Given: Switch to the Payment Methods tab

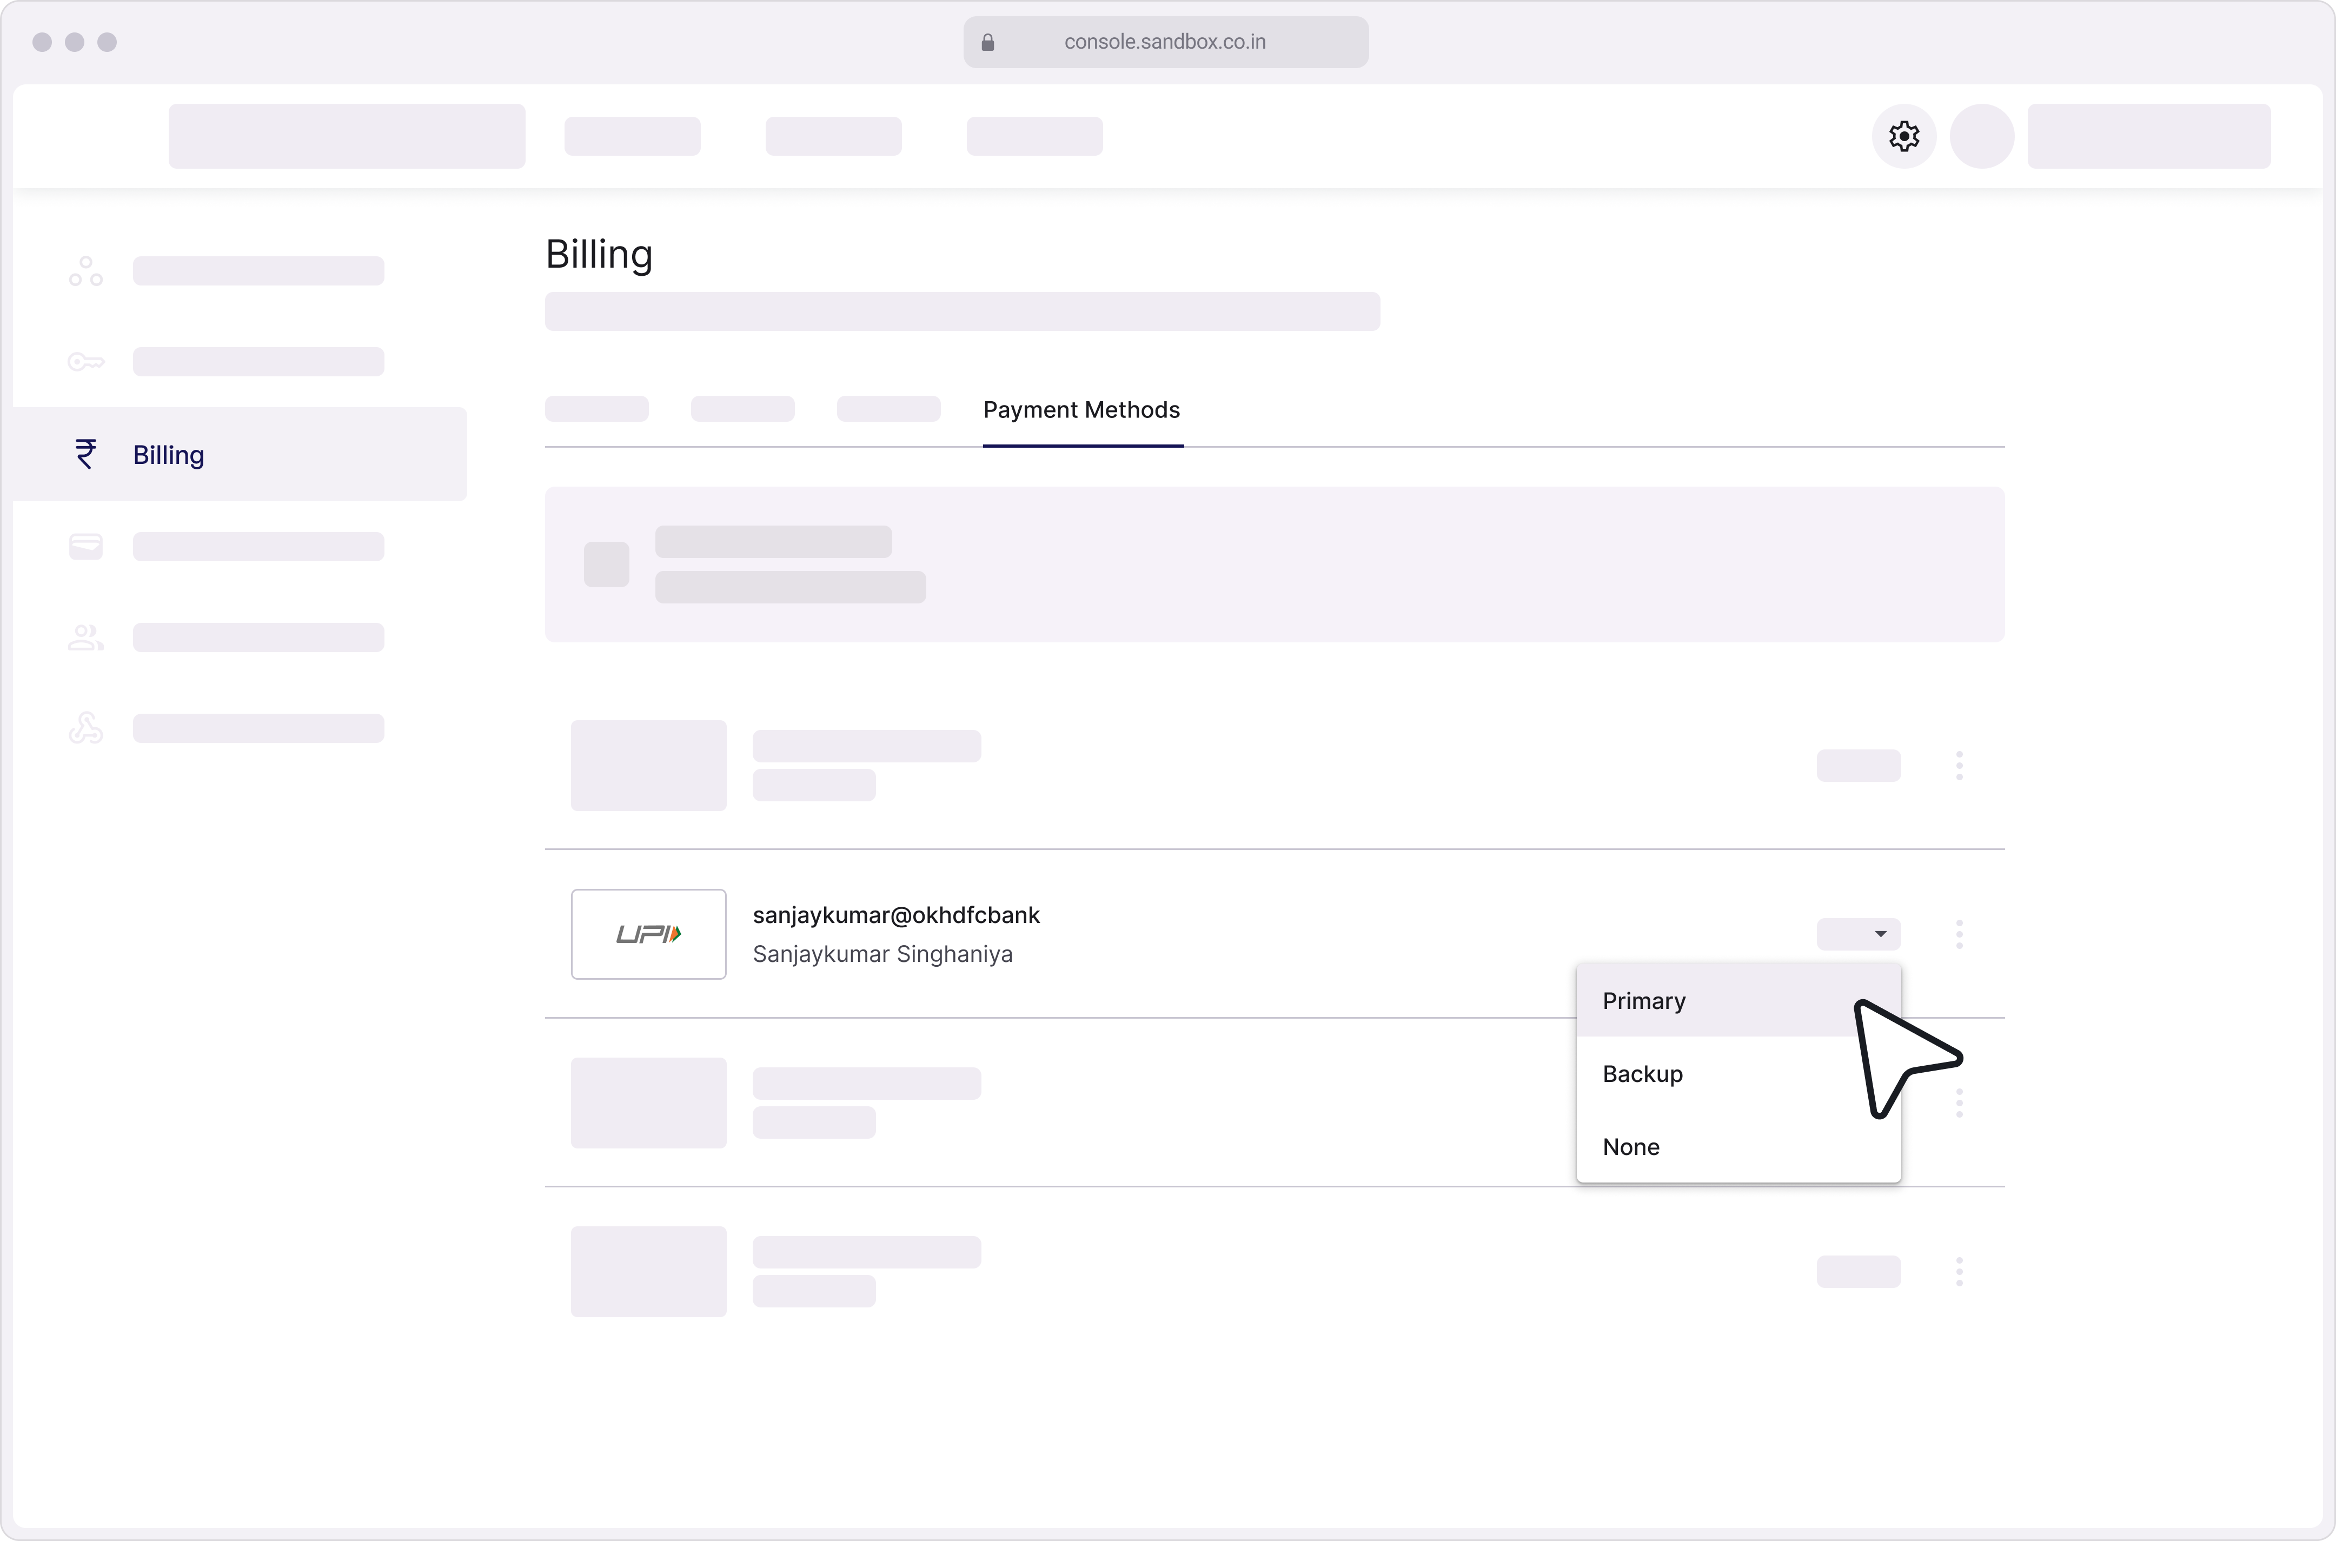Looking at the screenshot, I should click(x=1082, y=410).
